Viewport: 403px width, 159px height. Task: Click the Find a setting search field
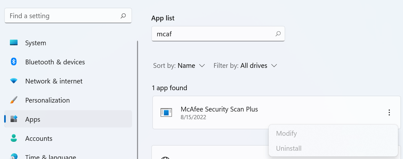68,16
